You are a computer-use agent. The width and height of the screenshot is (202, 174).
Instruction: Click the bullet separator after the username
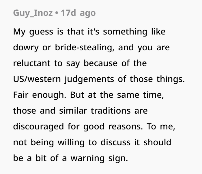[x=57, y=13]
